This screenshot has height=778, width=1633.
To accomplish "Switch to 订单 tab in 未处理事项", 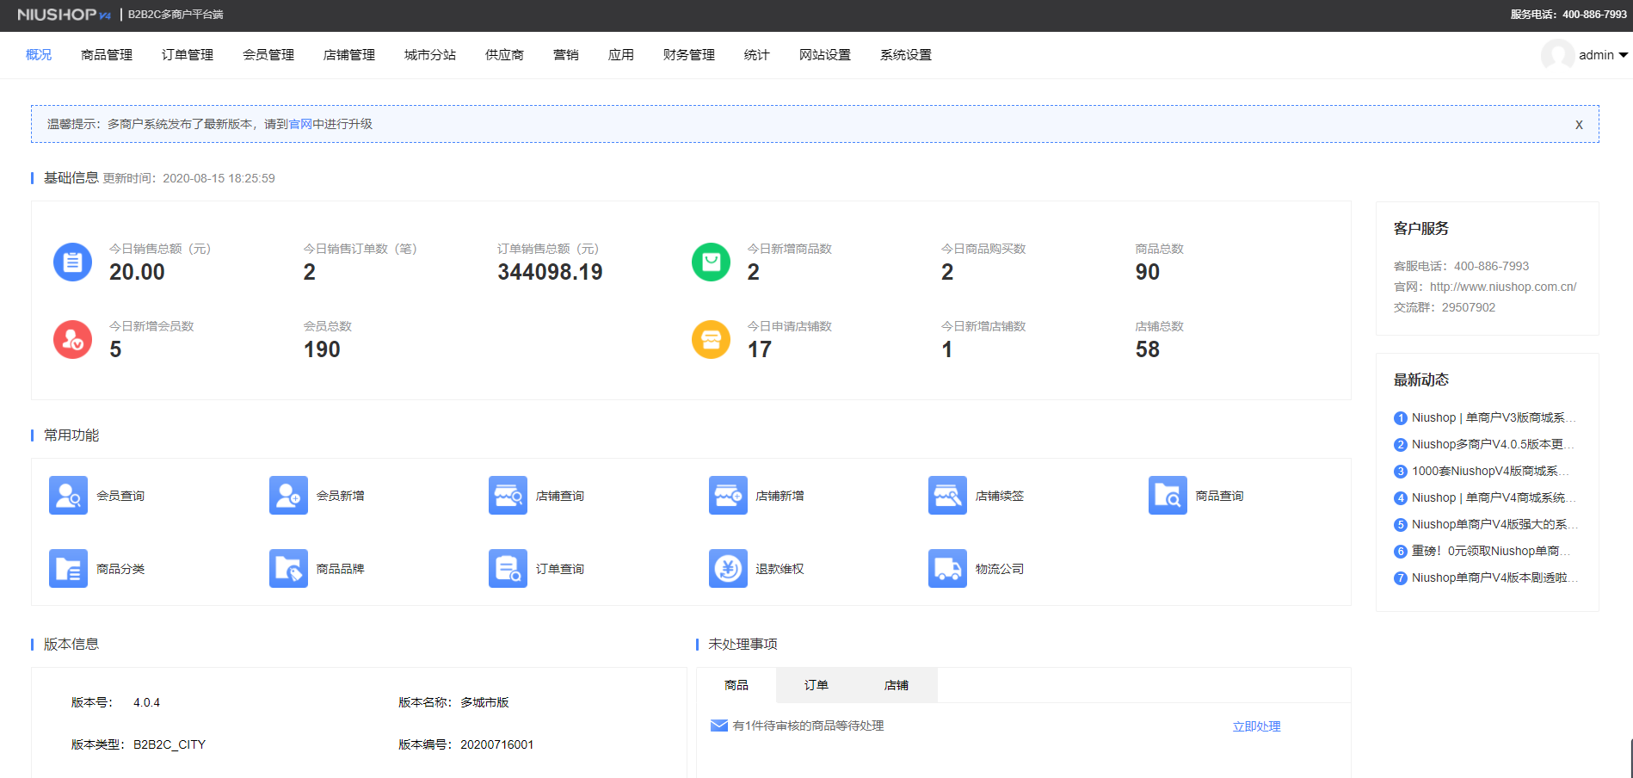I will [x=816, y=685].
